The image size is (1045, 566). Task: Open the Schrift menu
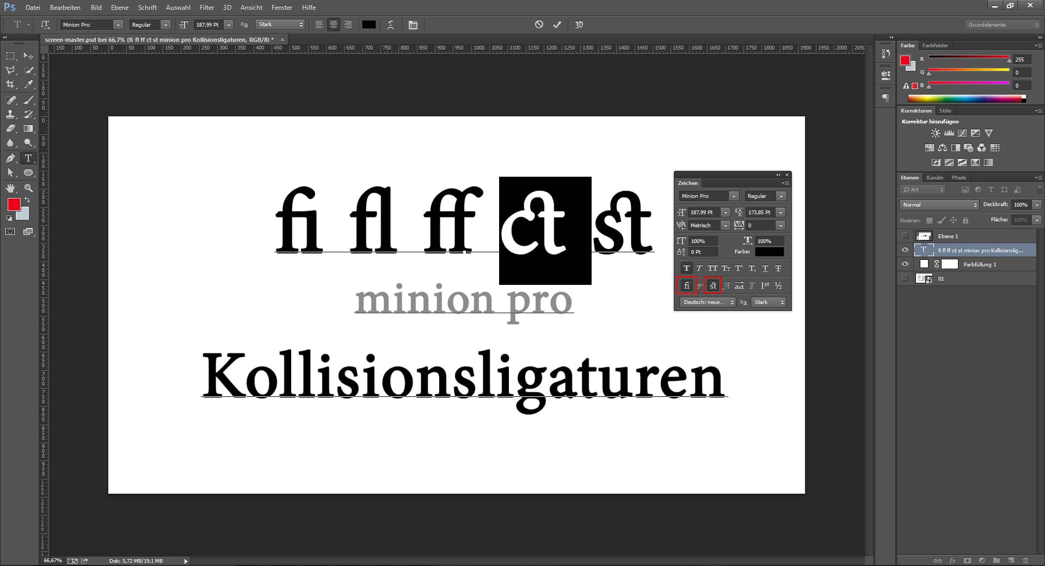pos(147,8)
